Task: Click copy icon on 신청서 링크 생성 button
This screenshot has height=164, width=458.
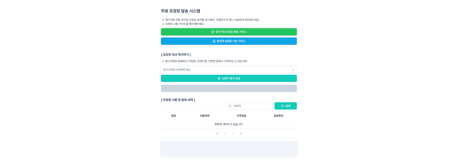Action: [x=219, y=78]
